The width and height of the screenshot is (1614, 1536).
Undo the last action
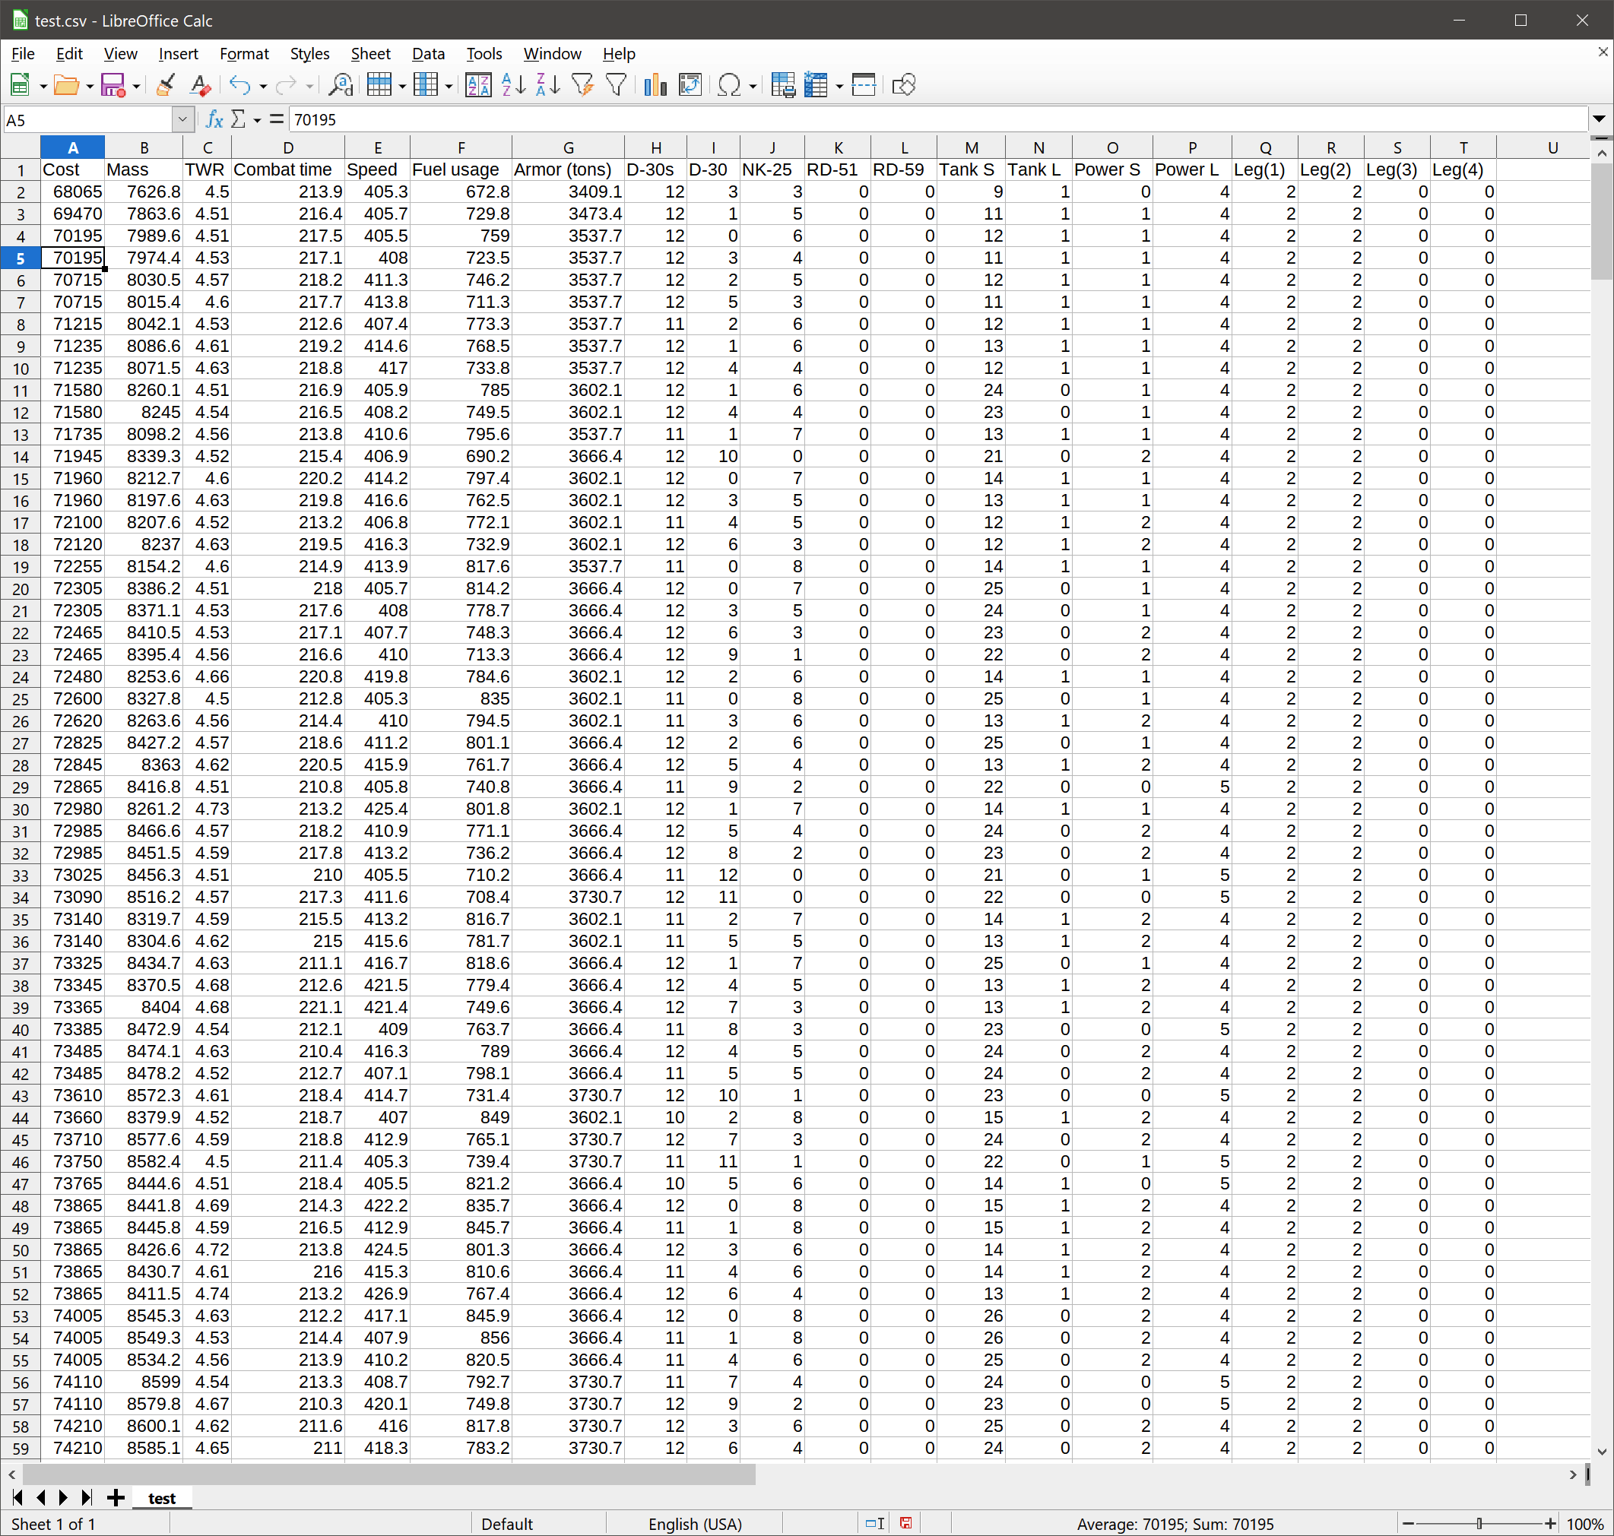pos(240,85)
